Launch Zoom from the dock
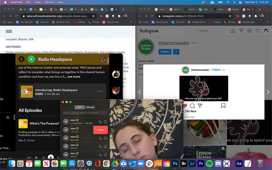The height and width of the screenshot is (170, 272). (x=141, y=163)
